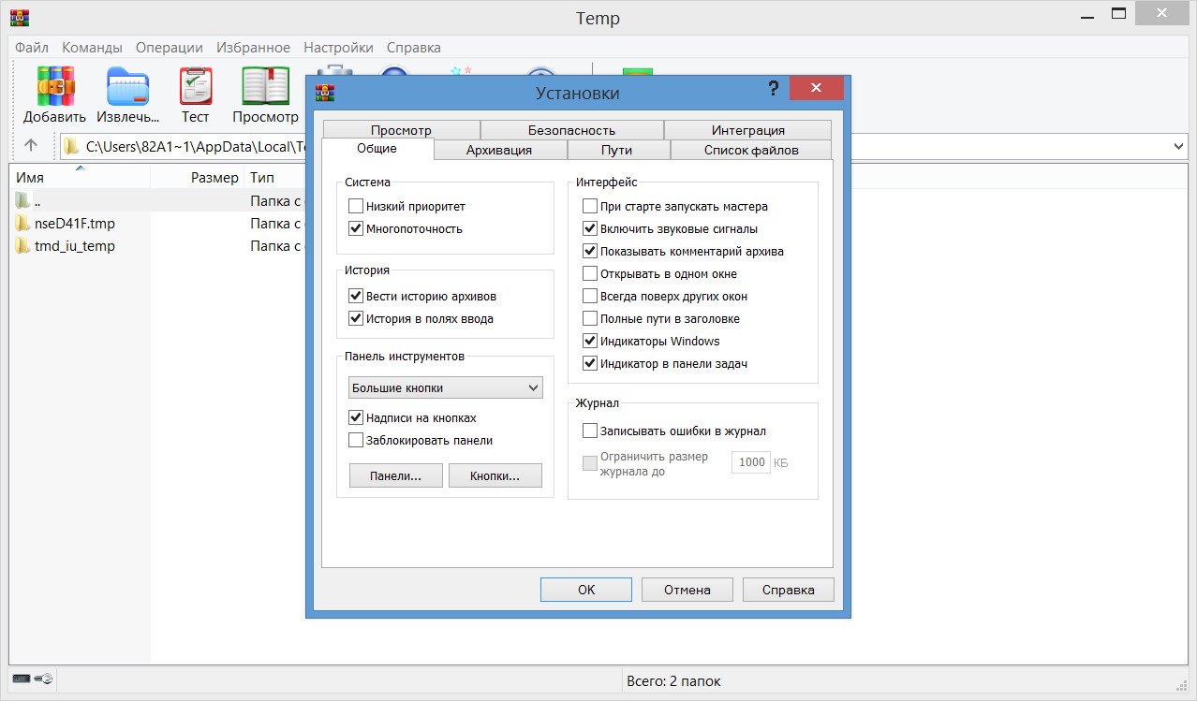Screen dimensions: 1197x701
Task: Click the Отмена button
Action: point(687,590)
